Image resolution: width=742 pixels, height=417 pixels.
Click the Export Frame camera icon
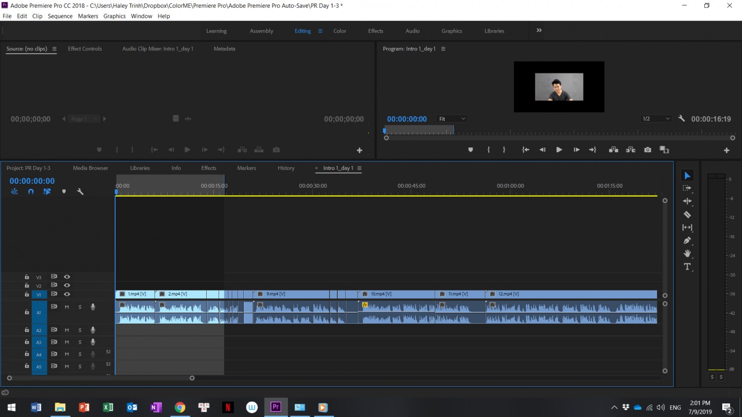pos(648,150)
